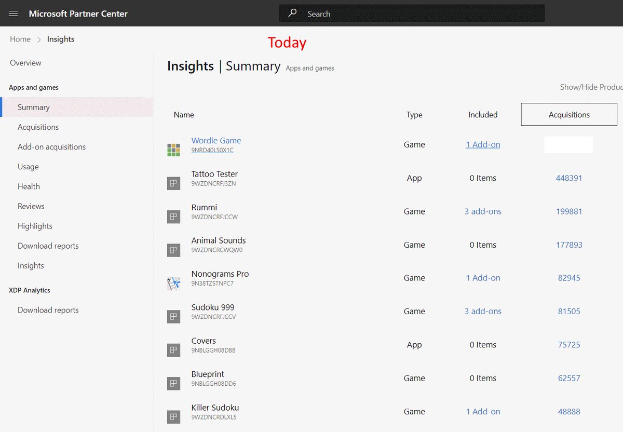Screen dimensions: 623x432
Task: Click Insights in the breadcrumb
Action: (x=61, y=39)
